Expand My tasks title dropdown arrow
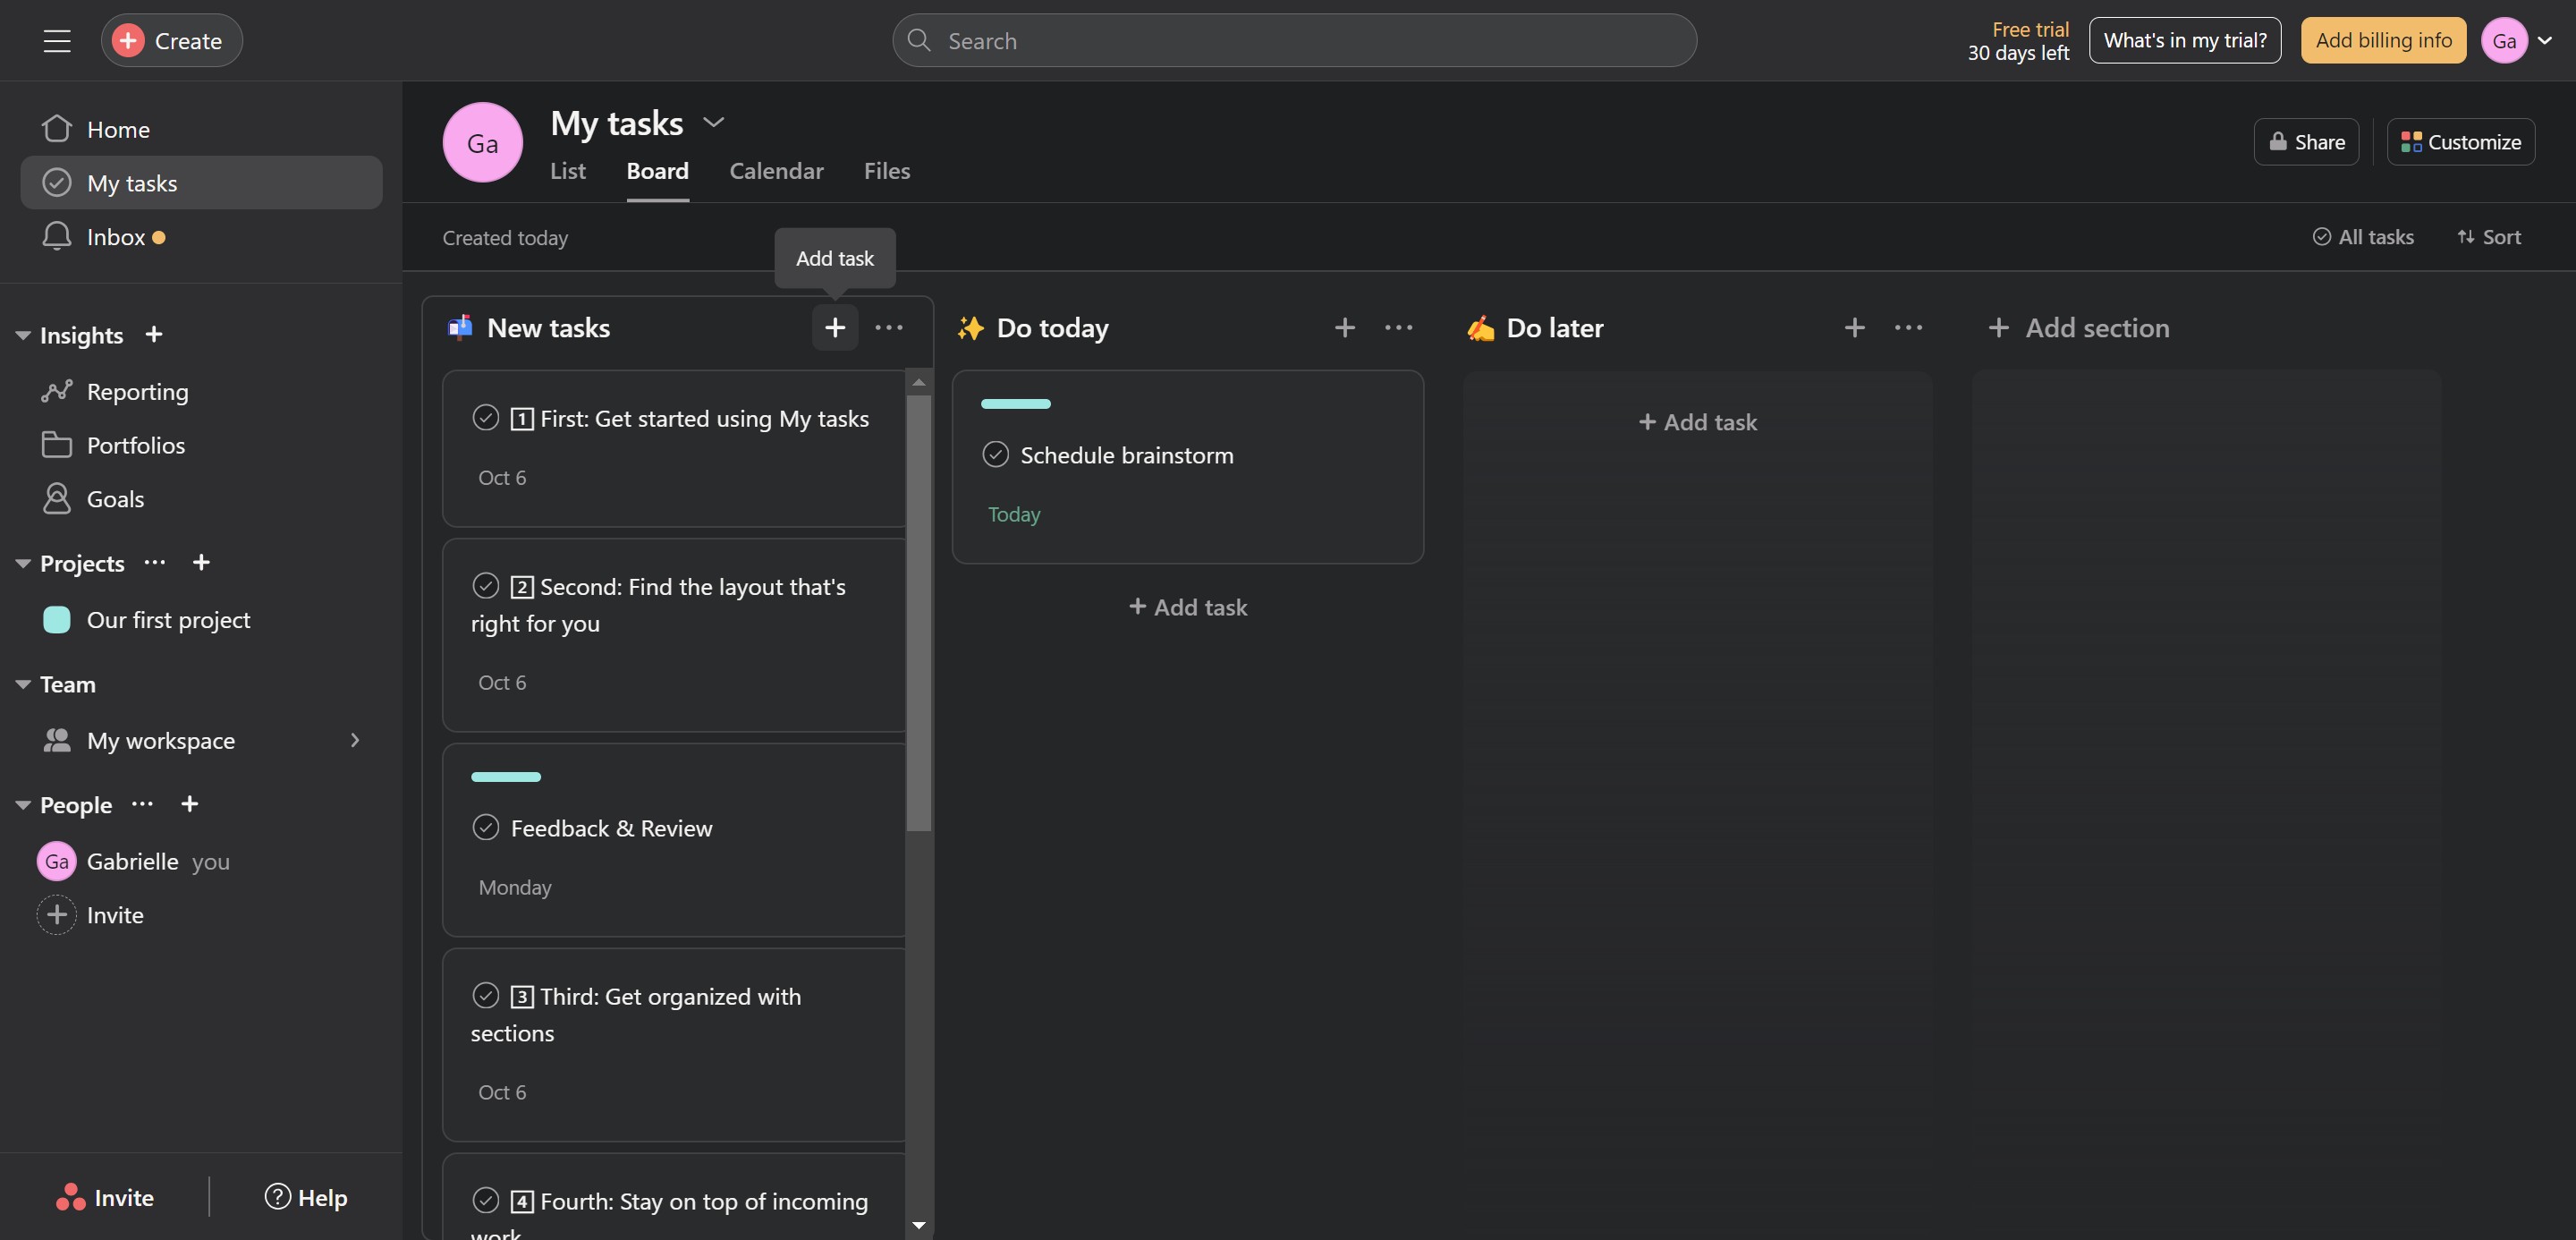 click(713, 123)
